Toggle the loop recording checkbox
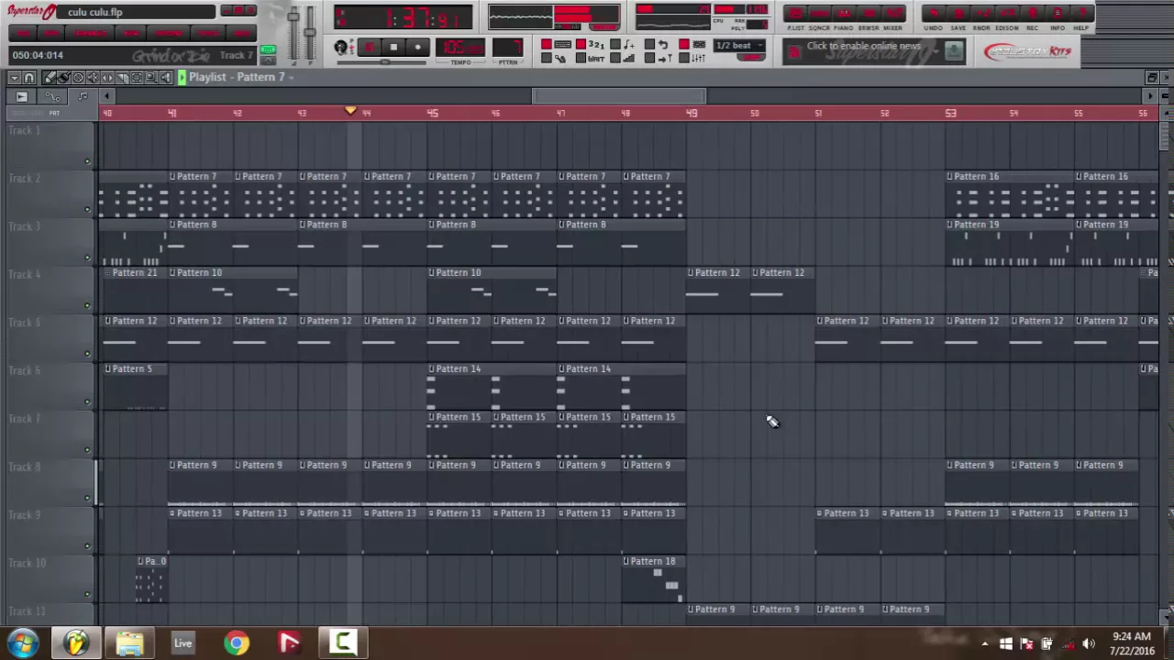The image size is (1174, 660). 649,44
